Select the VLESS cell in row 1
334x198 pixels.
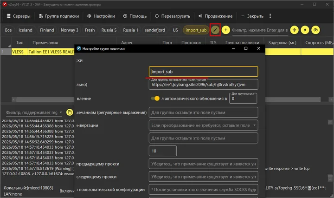[19, 52]
